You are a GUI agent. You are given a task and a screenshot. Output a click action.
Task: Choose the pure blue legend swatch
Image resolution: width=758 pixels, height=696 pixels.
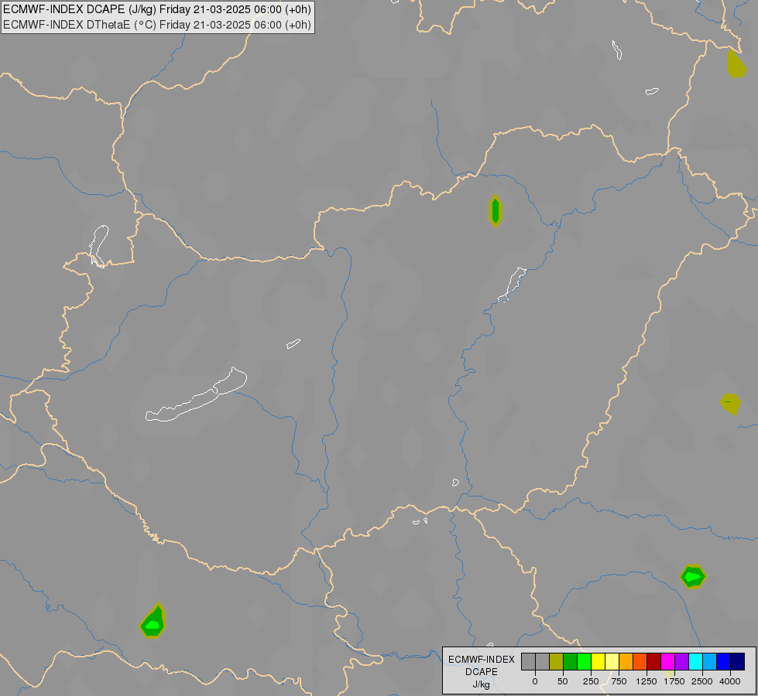[724, 662]
